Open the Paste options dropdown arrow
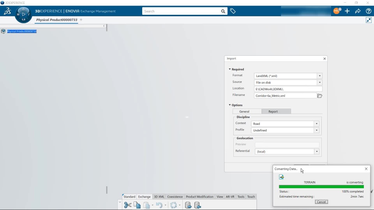374x210 pixels. coord(152,205)
